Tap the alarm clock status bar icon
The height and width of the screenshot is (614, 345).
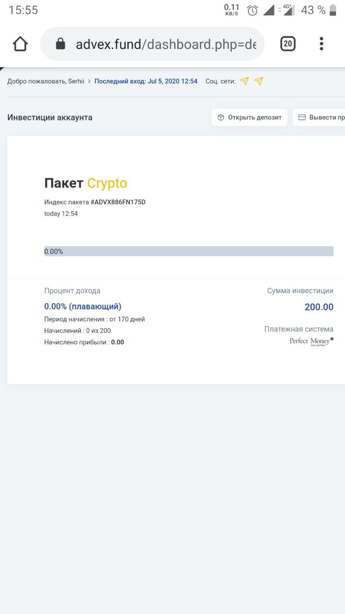(253, 10)
